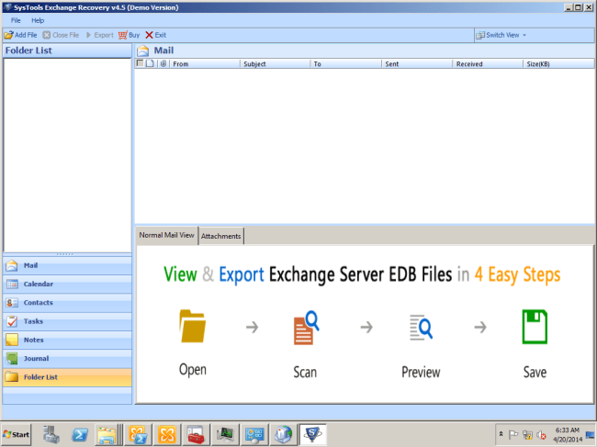Click the Calendar grid icon in sidebar

12,285
